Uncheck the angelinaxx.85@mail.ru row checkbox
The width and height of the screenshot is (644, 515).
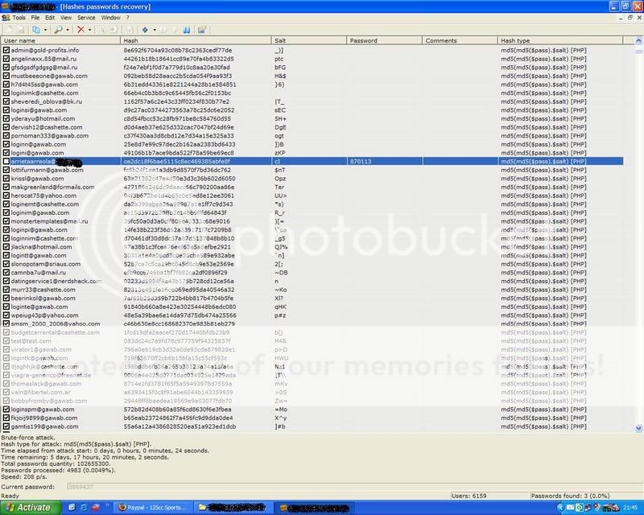coord(6,59)
